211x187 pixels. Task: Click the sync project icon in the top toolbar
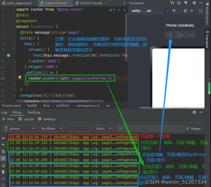pyautogui.click(x=178, y=3)
